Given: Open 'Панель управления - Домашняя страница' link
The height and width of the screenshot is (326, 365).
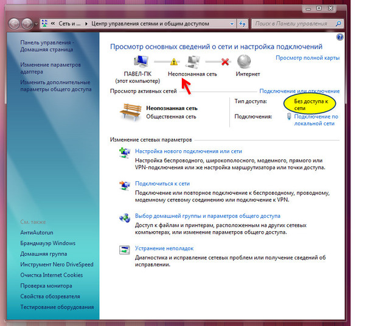Looking at the screenshot, I should click(47, 46).
